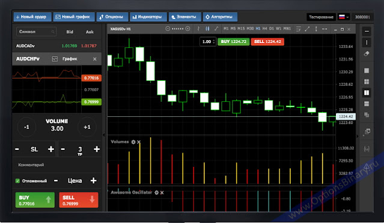The width and height of the screenshot is (384, 223).
Task: Select the horizontal line drawing tool
Action: [x=367, y=31]
